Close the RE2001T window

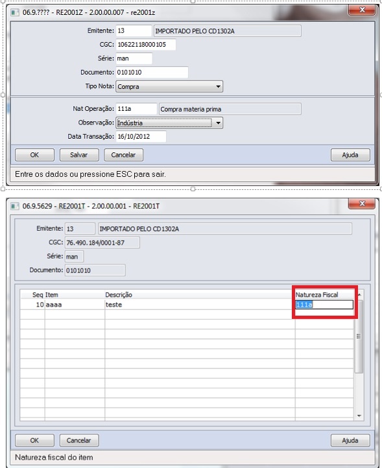[x=362, y=204]
